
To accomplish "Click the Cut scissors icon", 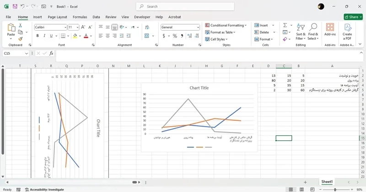I will coord(20,26).
